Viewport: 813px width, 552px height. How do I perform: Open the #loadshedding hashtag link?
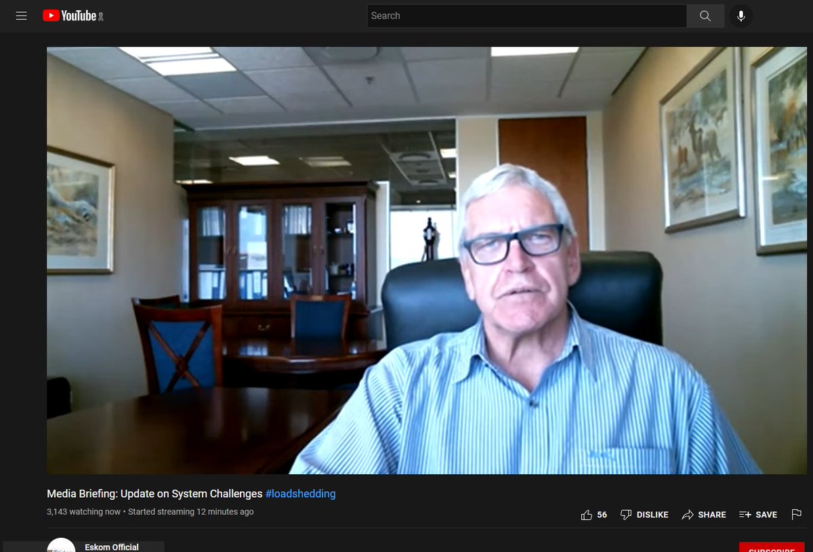pos(300,494)
